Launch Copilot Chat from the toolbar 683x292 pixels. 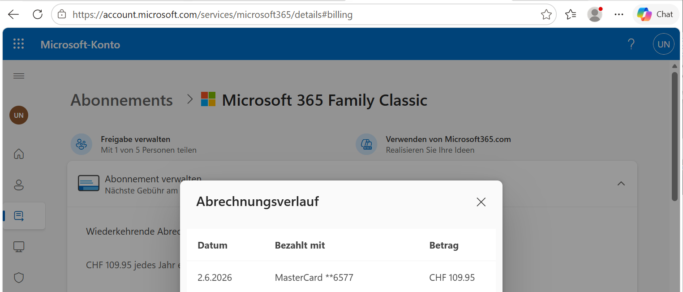click(x=655, y=14)
